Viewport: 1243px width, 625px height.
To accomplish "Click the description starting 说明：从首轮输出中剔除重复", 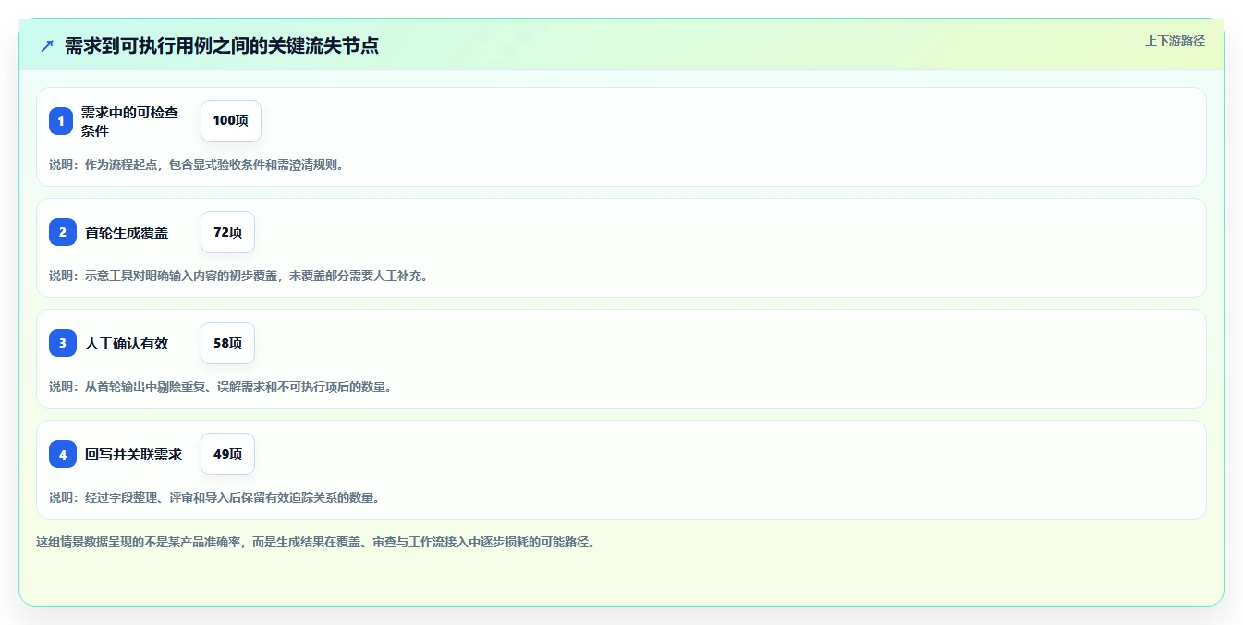I will coord(220,386).
